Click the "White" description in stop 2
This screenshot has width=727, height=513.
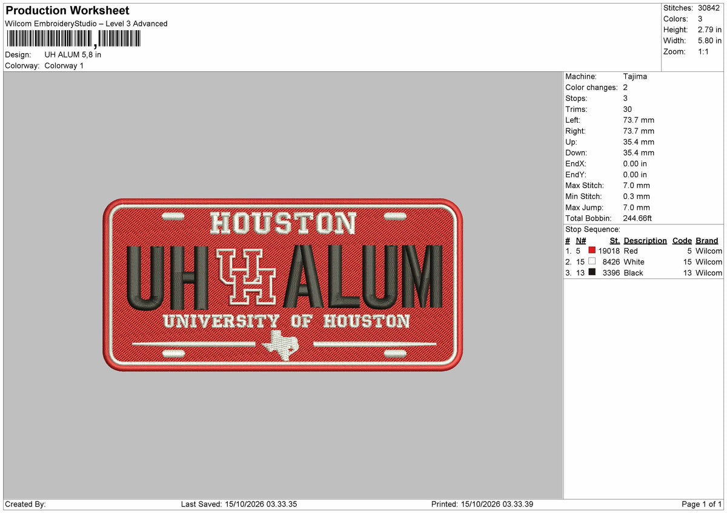click(634, 261)
